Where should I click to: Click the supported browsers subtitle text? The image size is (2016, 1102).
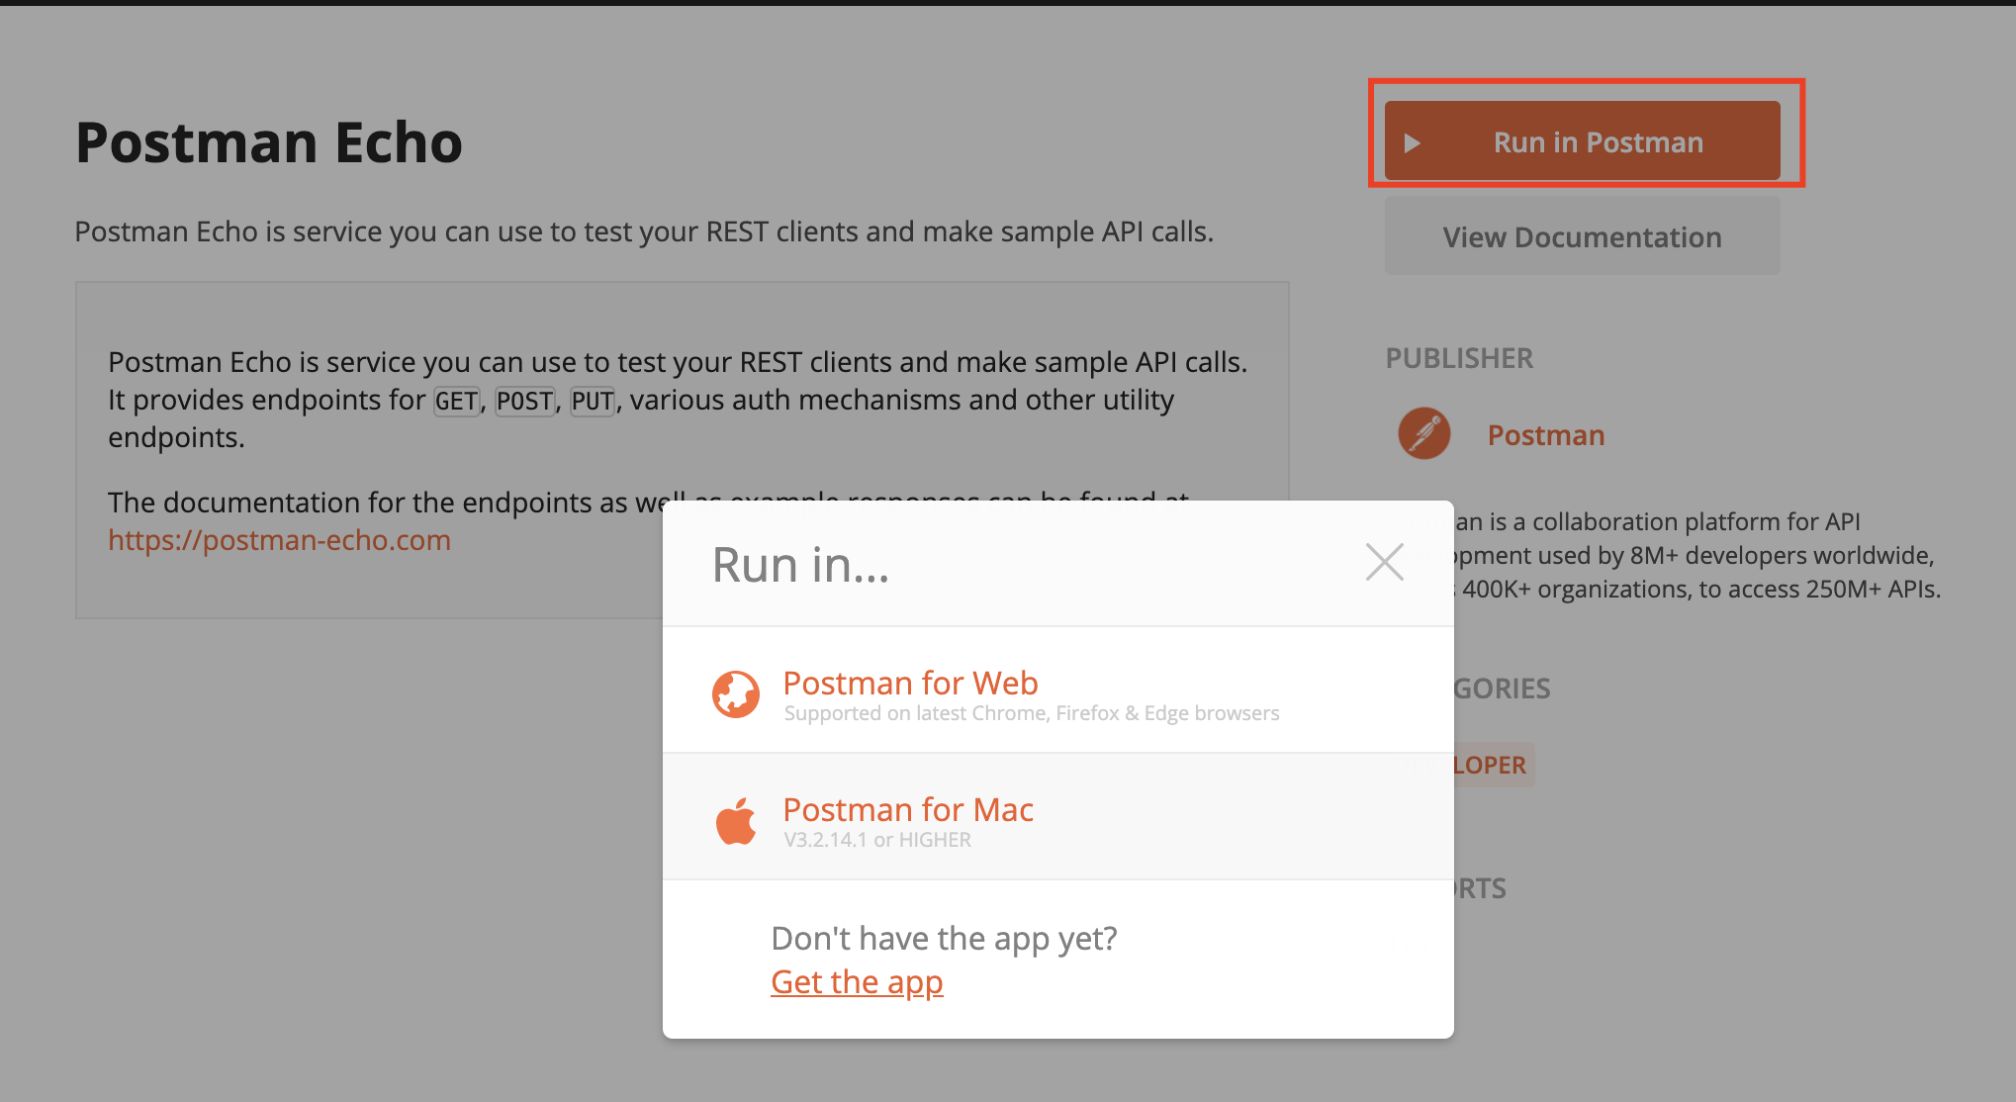tap(1032, 713)
